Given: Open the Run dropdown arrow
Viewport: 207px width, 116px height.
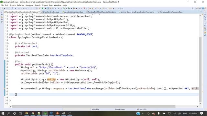Looking at the screenshot, I should [66, 8].
